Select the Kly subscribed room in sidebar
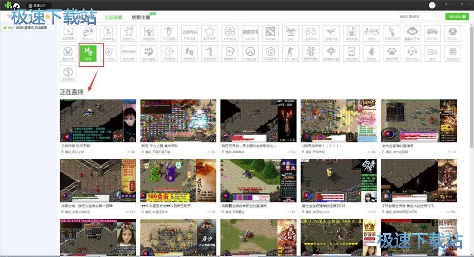Image resolution: width=474 pixels, height=257 pixels. pos(27,28)
